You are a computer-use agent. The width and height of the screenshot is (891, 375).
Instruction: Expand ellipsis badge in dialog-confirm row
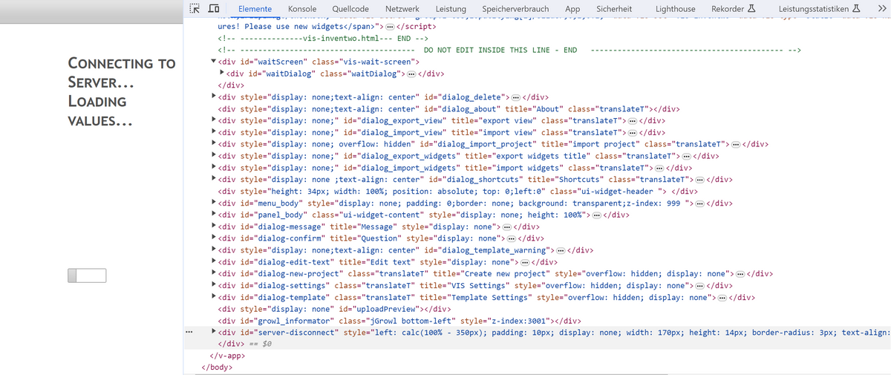click(510, 239)
